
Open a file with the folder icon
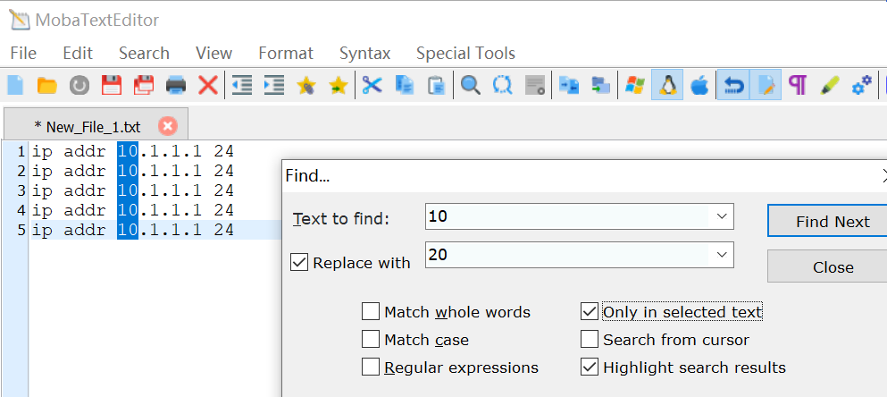tap(47, 86)
